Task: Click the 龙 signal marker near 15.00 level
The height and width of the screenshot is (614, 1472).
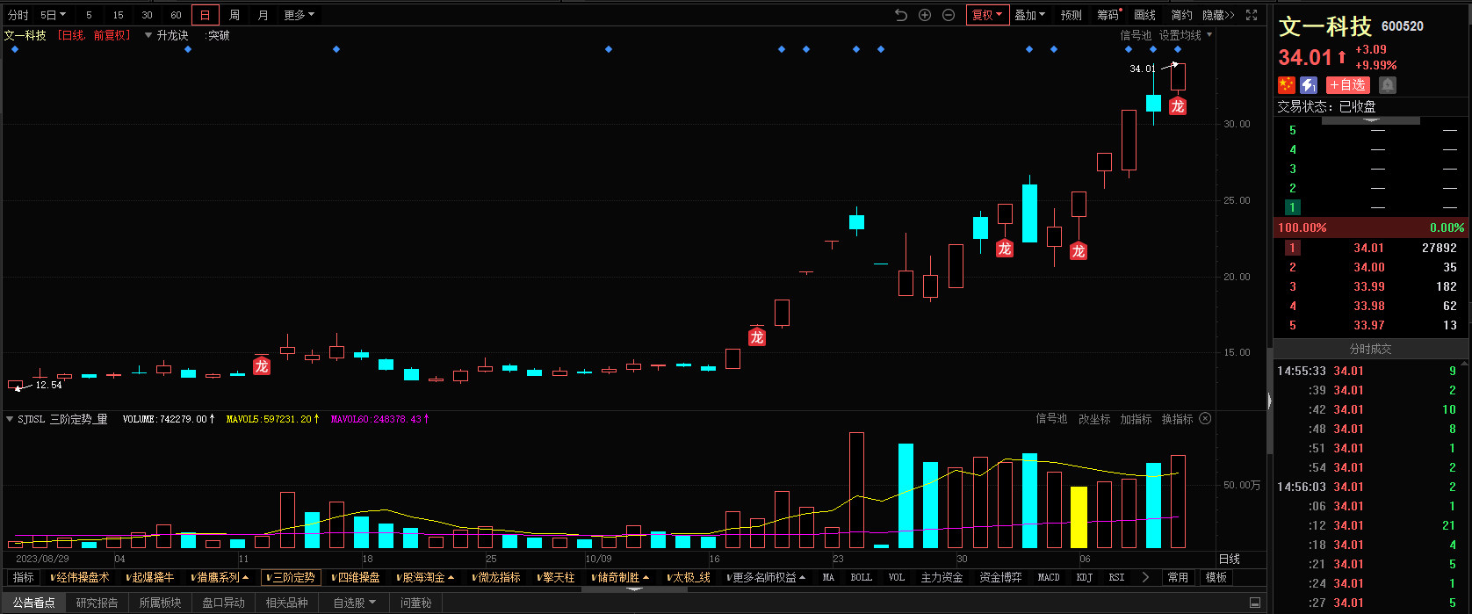Action: (x=261, y=366)
